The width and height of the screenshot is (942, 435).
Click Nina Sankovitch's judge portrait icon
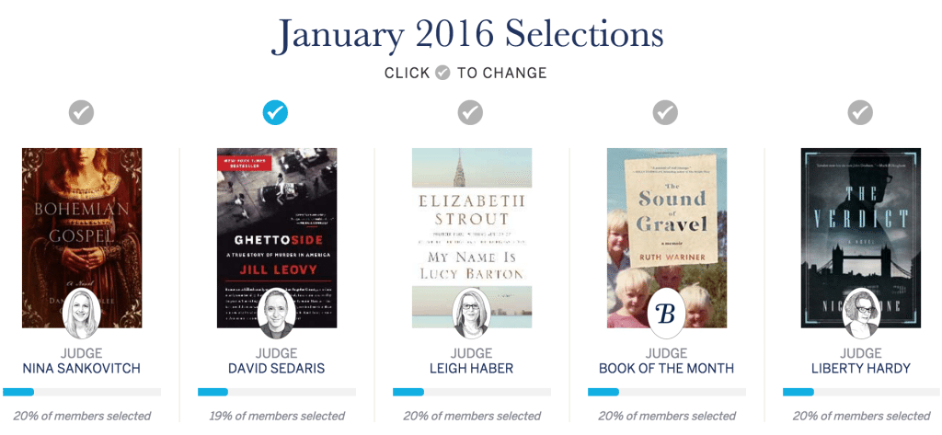point(82,314)
